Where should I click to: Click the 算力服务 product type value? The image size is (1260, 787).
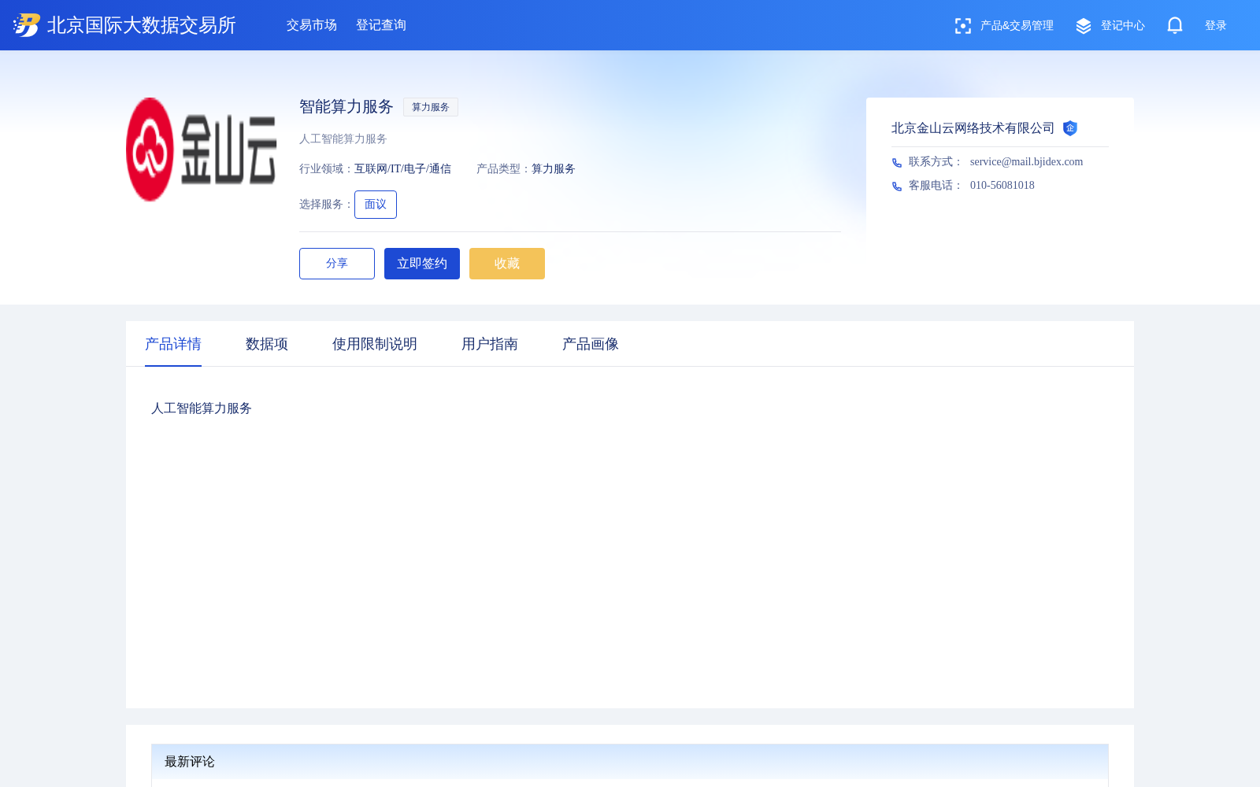[554, 169]
